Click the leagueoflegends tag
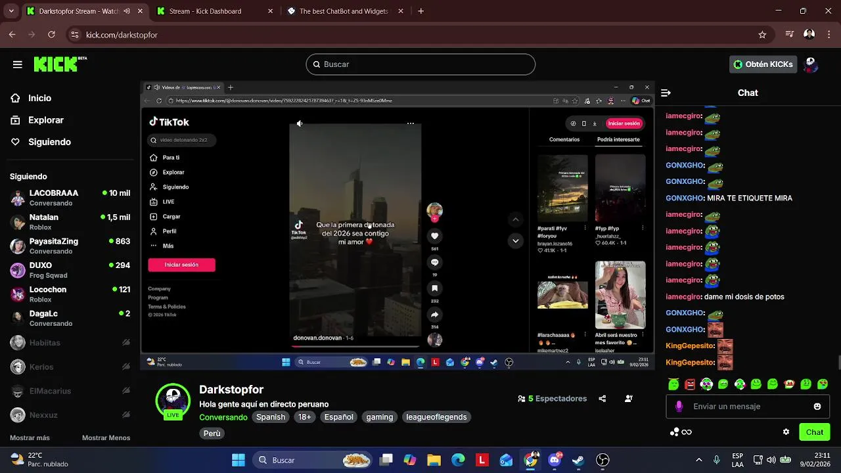841x473 pixels. click(436, 417)
